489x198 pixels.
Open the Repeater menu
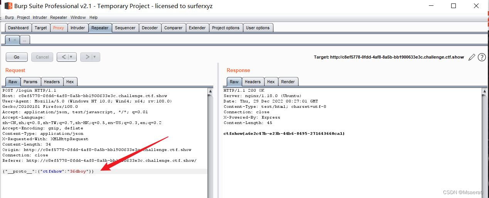(59, 17)
